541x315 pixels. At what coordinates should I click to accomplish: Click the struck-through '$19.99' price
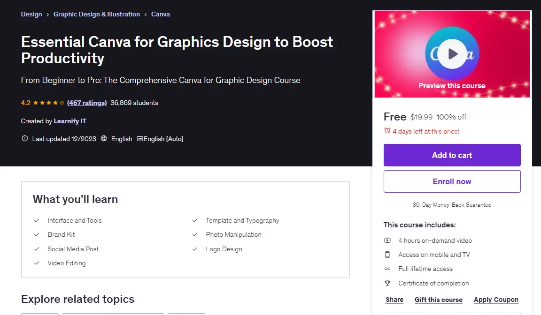421,117
